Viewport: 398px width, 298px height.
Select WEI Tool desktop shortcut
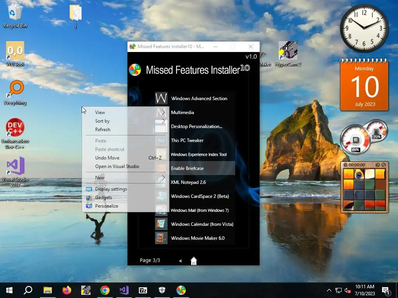click(x=15, y=54)
